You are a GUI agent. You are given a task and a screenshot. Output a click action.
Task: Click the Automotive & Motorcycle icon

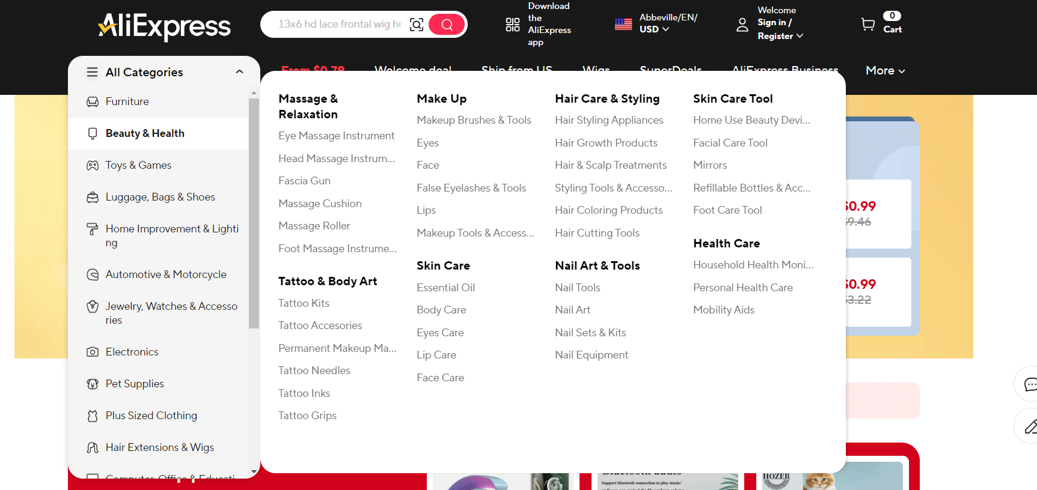click(x=93, y=274)
